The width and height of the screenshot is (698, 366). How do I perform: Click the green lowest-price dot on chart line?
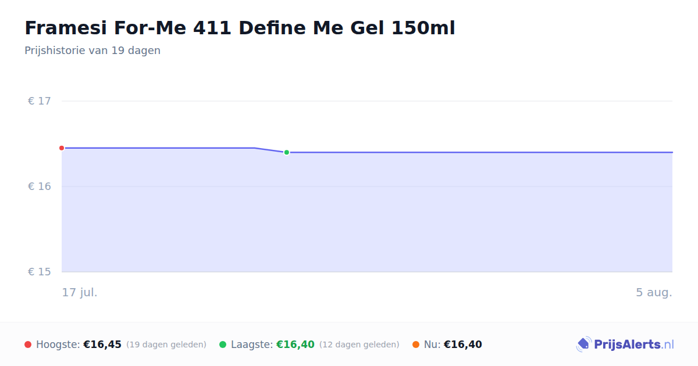(x=287, y=152)
